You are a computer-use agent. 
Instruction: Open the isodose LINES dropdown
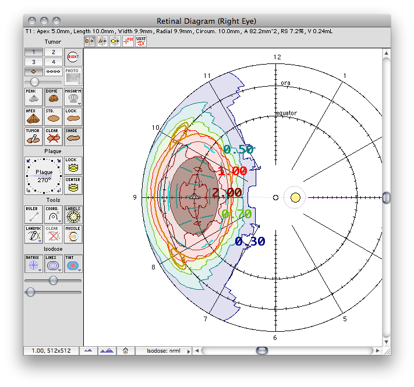[x=54, y=263]
